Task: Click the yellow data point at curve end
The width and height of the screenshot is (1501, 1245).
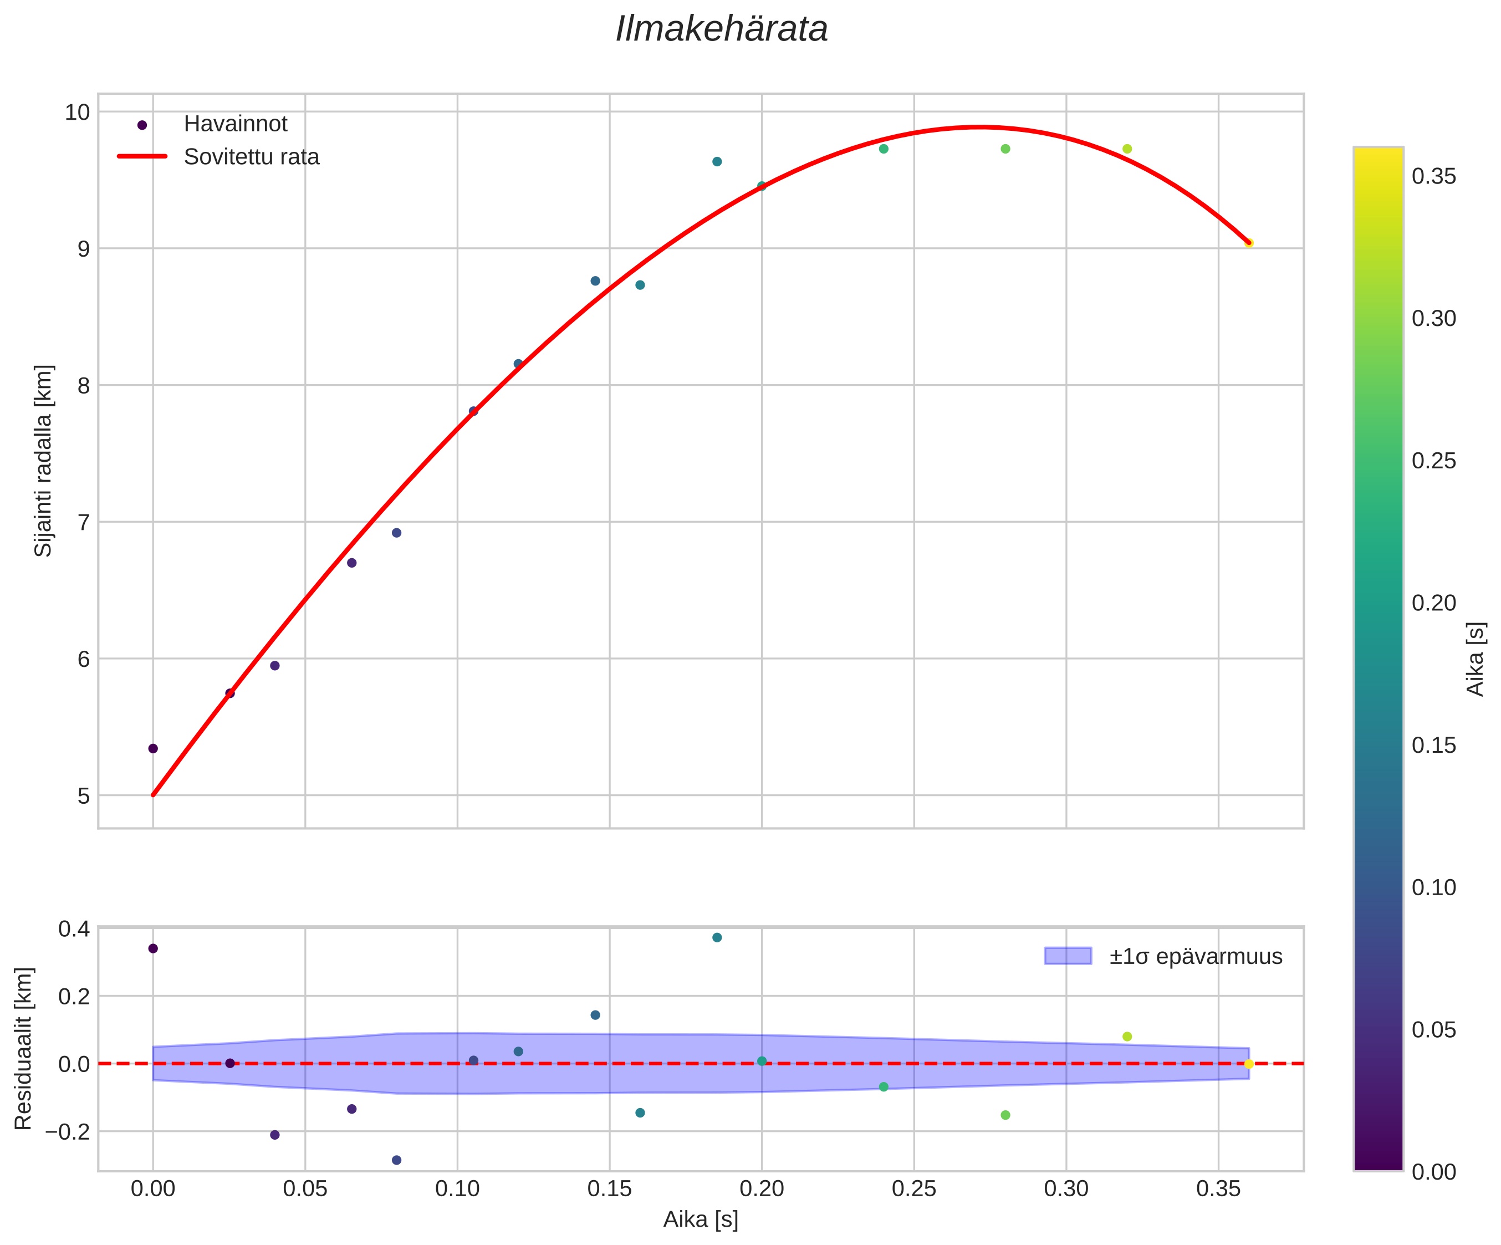Action: click(x=1249, y=243)
